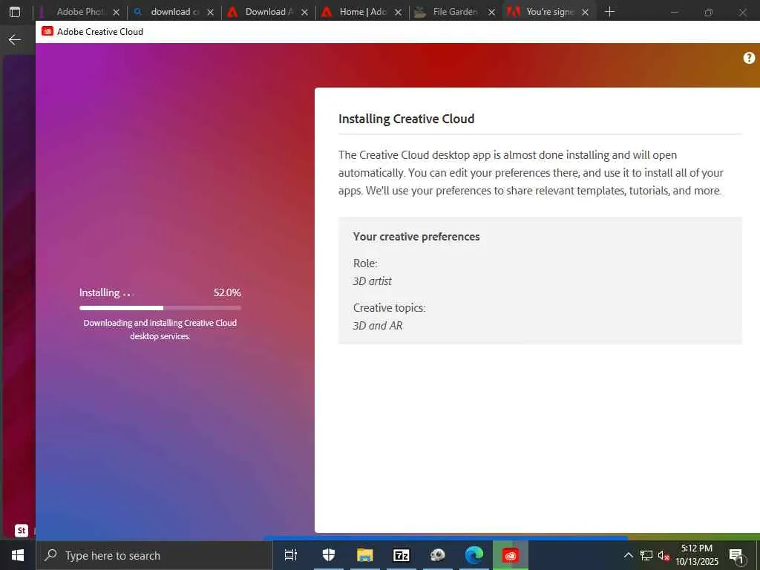Show hidden system tray icons
Image resolution: width=760 pixels, height=570 pixels.
628,555
